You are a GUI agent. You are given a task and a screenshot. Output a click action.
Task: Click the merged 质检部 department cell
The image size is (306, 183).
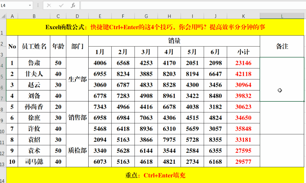point(77,151)
